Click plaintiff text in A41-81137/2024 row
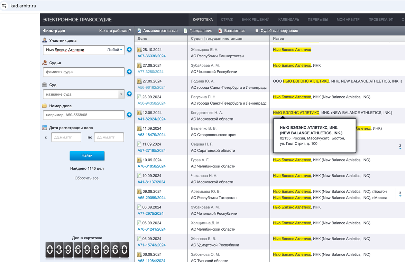The image size is (405, 262). click(322, 176)
